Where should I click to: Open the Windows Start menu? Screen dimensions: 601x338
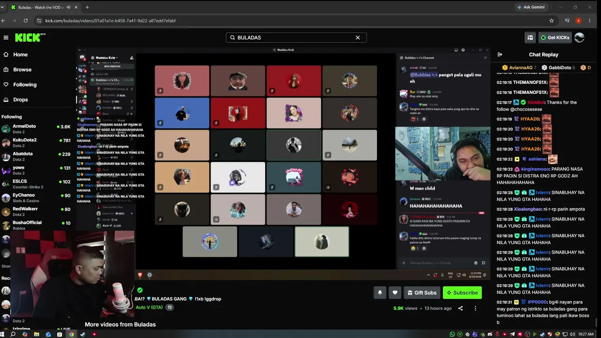tap(2, 334)
